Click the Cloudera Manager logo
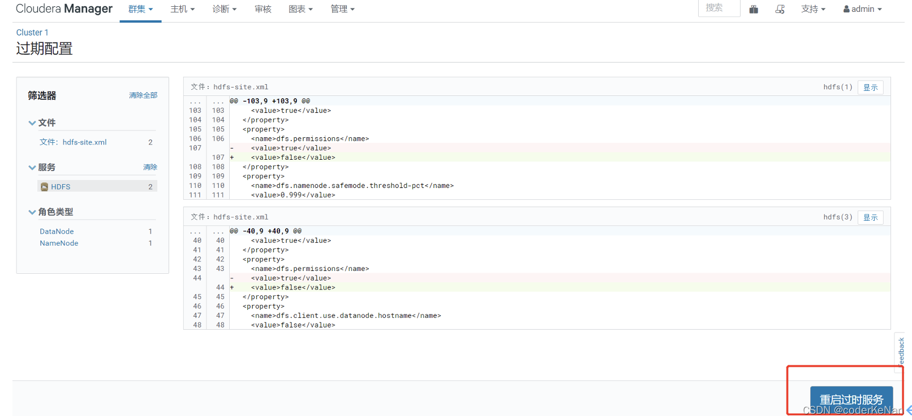The width and height of the screenshot is (912, 420). [x=64, y=8]
